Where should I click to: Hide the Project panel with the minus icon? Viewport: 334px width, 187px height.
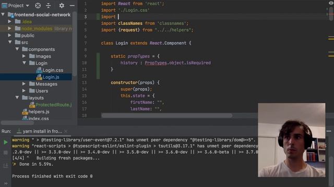tap(72, 6)
